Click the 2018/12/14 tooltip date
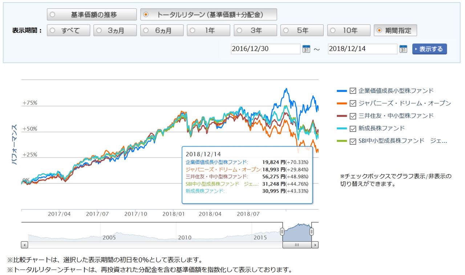465x275 pixels. point(203,154)
